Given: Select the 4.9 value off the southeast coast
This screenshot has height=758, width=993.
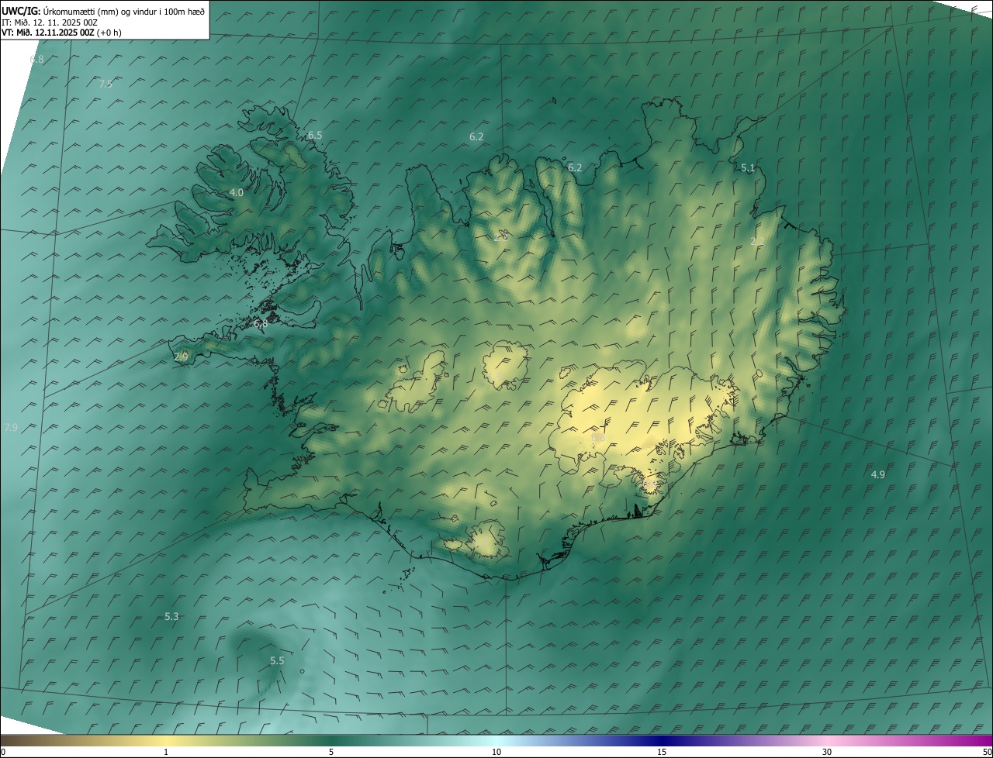Looking at the screenshot, I should point(878,474).
